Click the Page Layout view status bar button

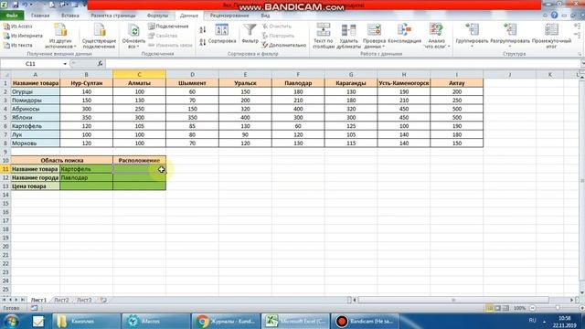point(497,308)
